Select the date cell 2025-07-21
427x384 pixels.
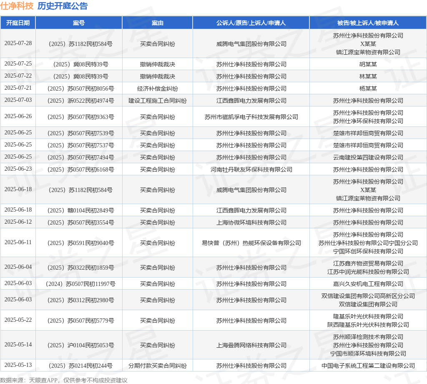[18, 88]
